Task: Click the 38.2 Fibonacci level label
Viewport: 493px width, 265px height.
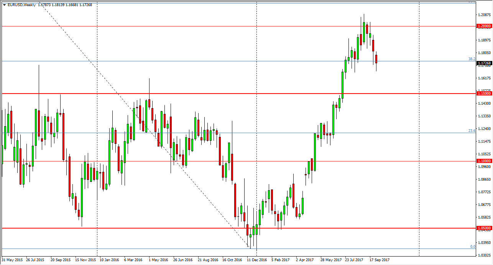Action: click(x=472, y=59)
